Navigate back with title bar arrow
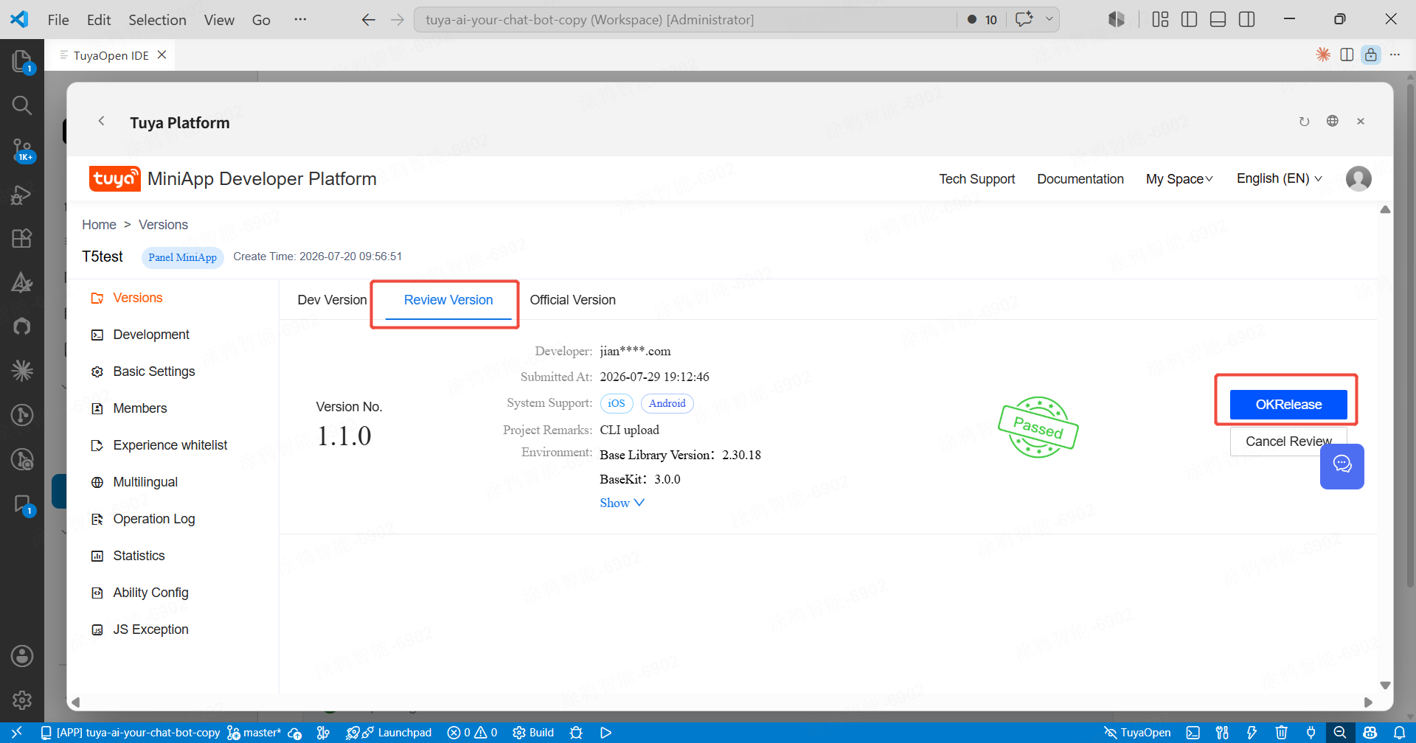 tap(368, 20)
